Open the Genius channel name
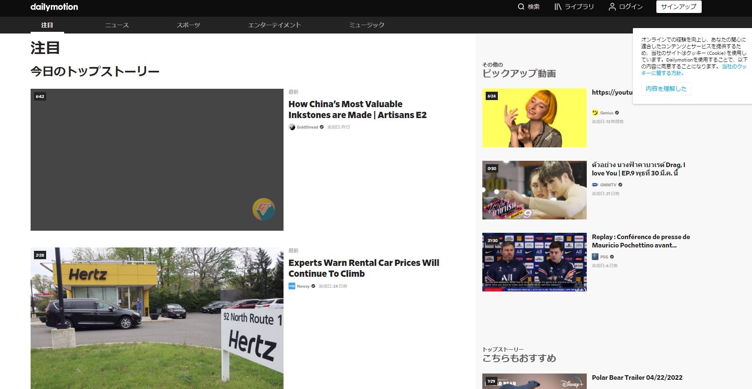Viewport: 752px width, 389px height. click(x=607, y=113)
